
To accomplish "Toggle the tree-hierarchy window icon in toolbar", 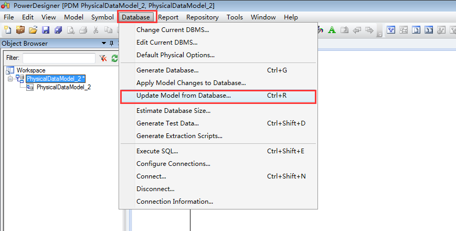I will coord(391,30).
